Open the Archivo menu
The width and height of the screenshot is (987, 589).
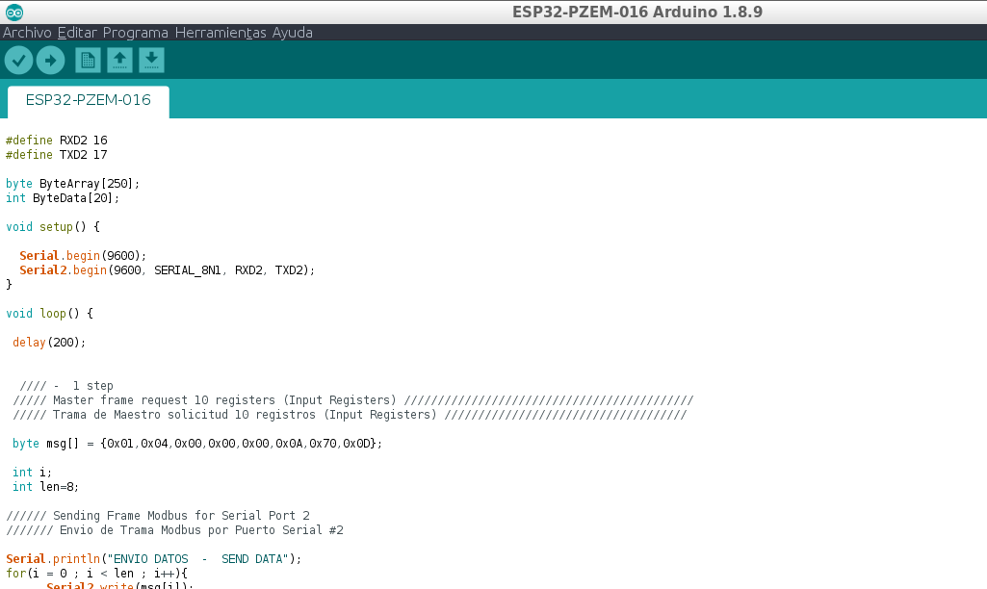pos(27,33)
